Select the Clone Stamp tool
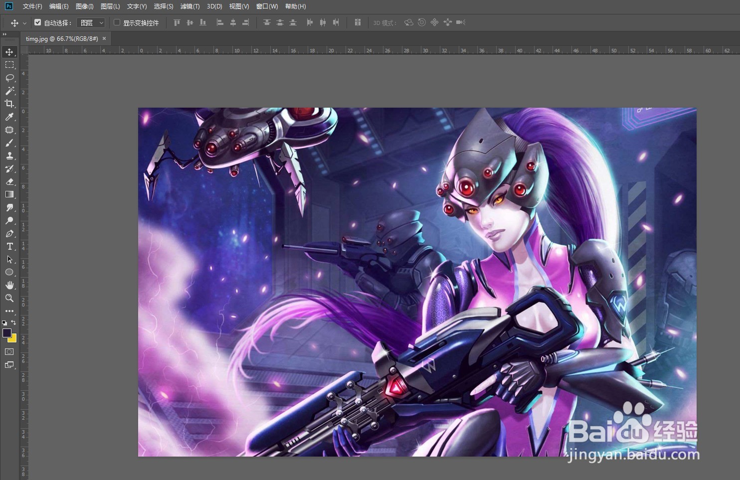The image size is (740, 480). (x=9, y=156)
